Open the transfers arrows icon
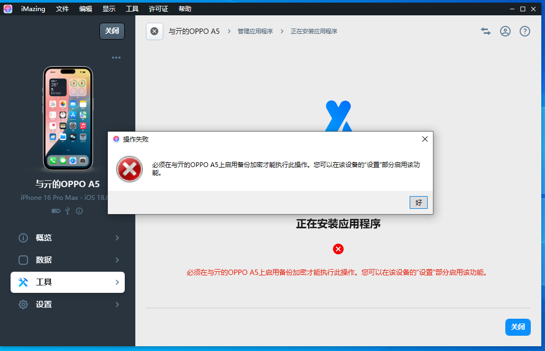This screenshot has width=545, height=351. (x=486, y=31)
